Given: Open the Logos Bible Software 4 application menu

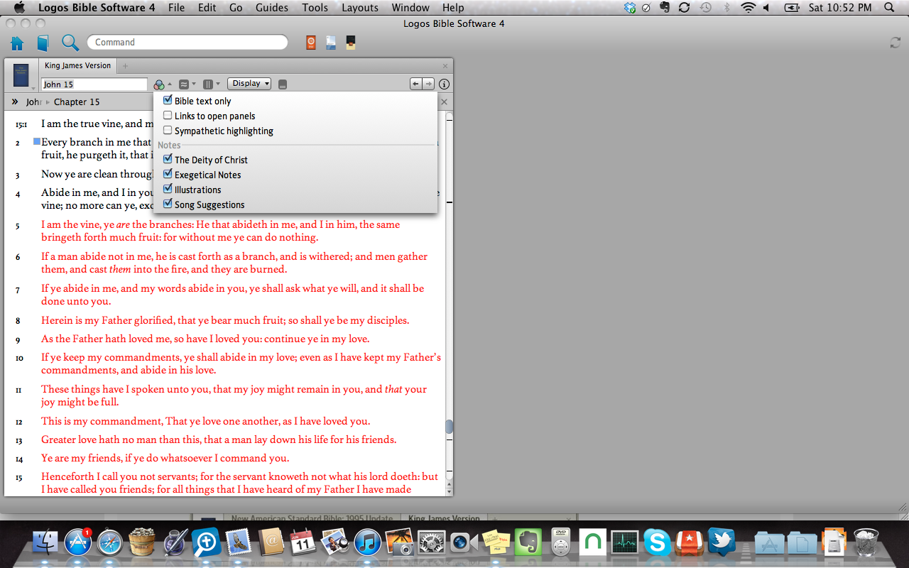Looking at the screenshot, I should click(x=97, y=8).
